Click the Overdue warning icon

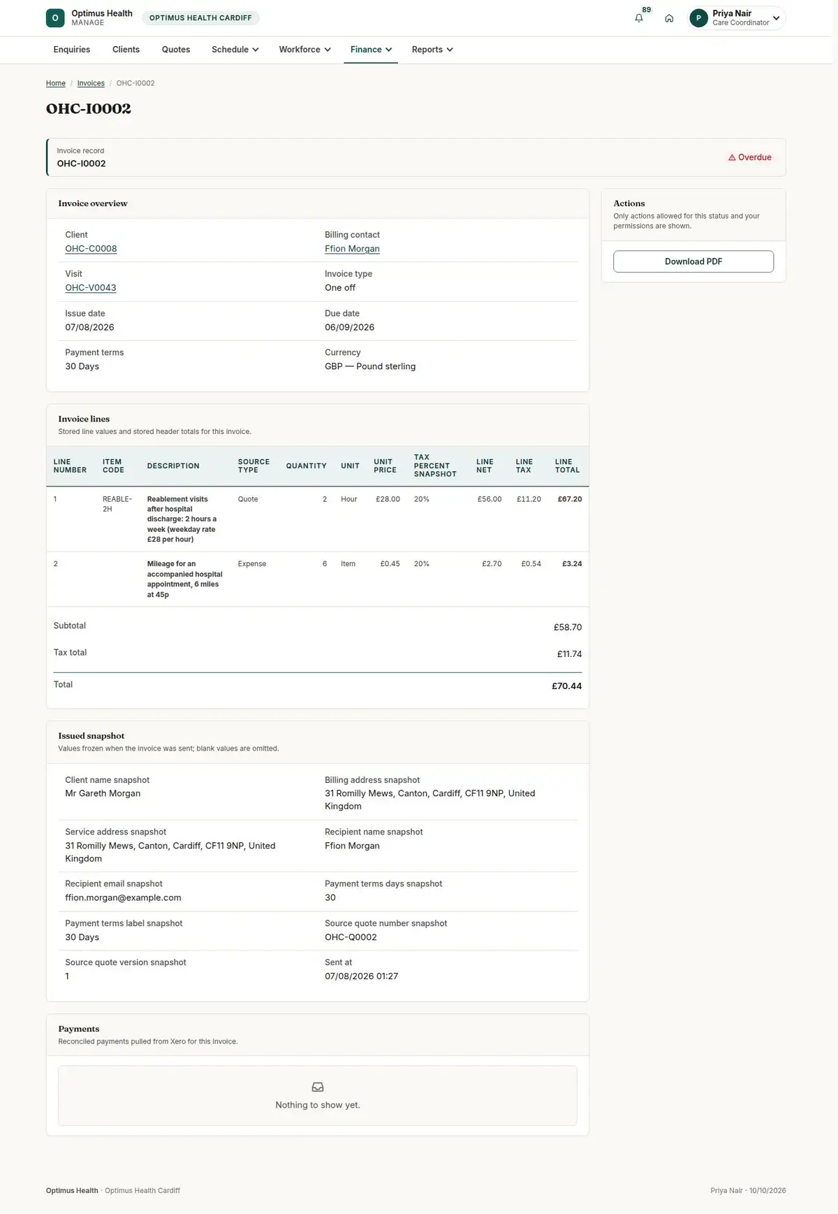point(732,158)
